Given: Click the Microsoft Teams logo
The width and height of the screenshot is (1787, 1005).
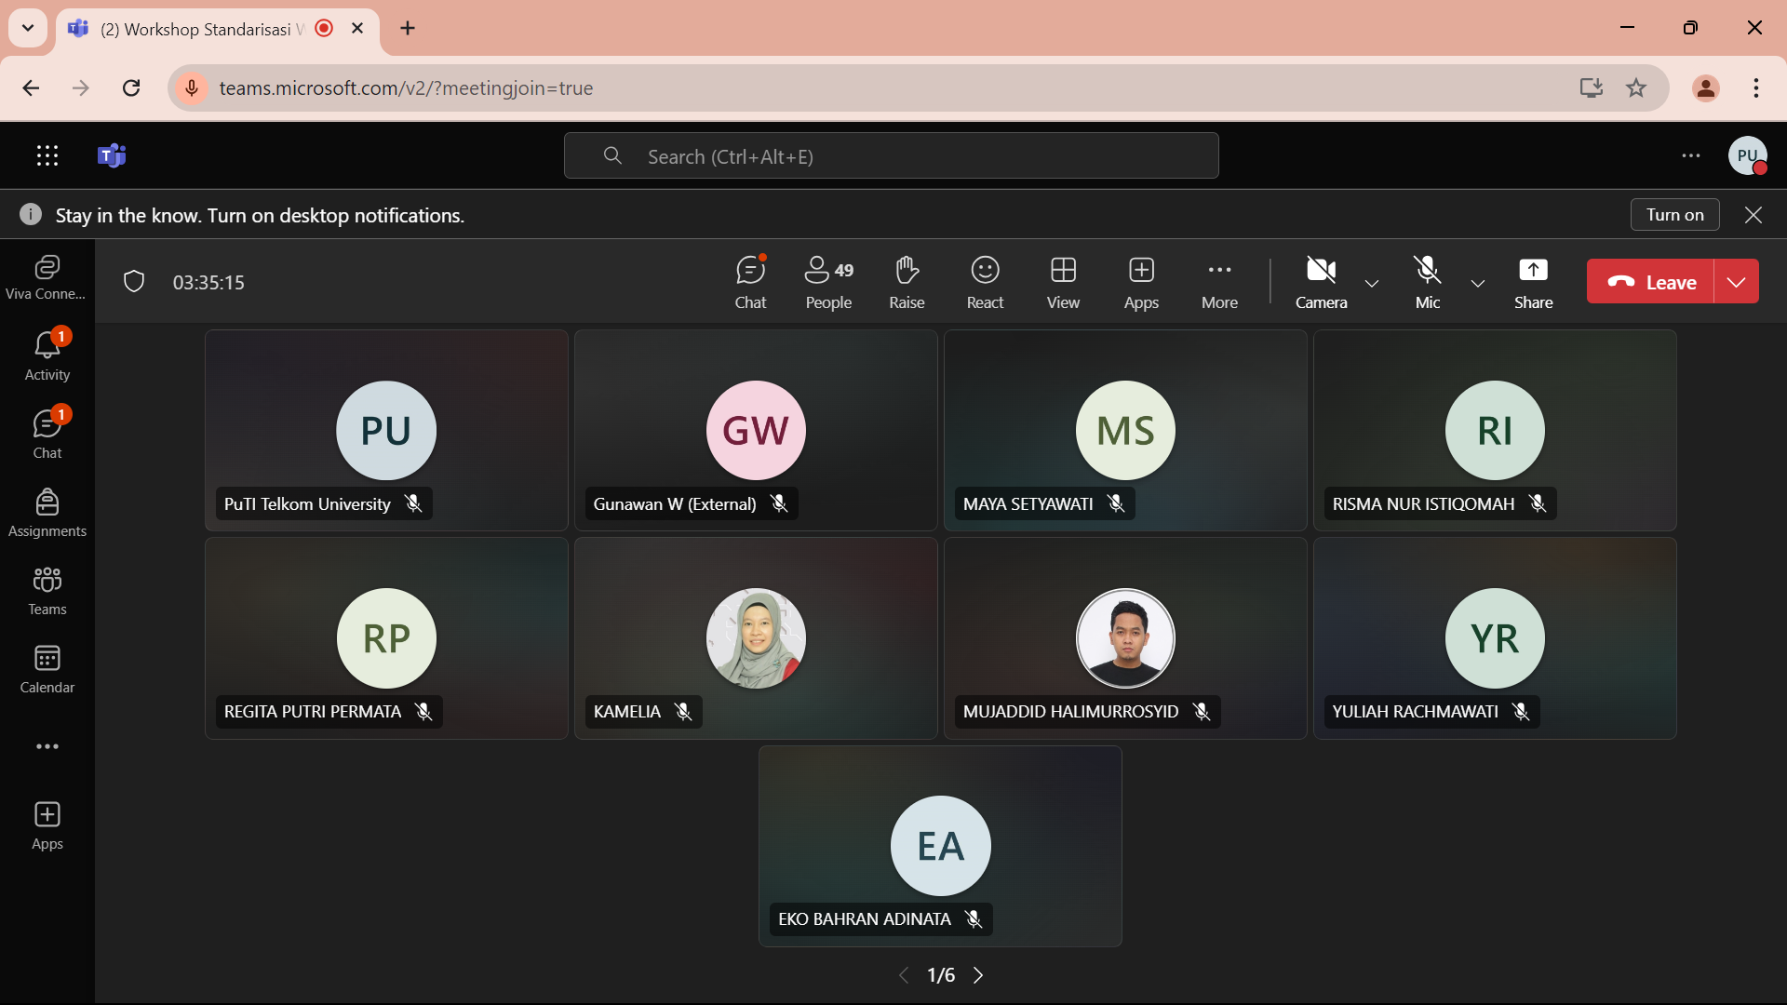Looking at the screenshot, I should coord(112,155).
